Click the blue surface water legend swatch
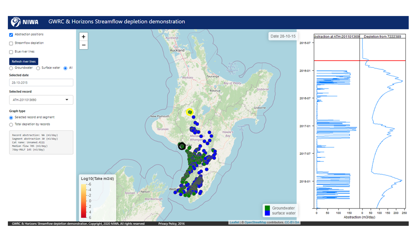Image resolution: width=419 pixels, height=235 pixels. 267,213
